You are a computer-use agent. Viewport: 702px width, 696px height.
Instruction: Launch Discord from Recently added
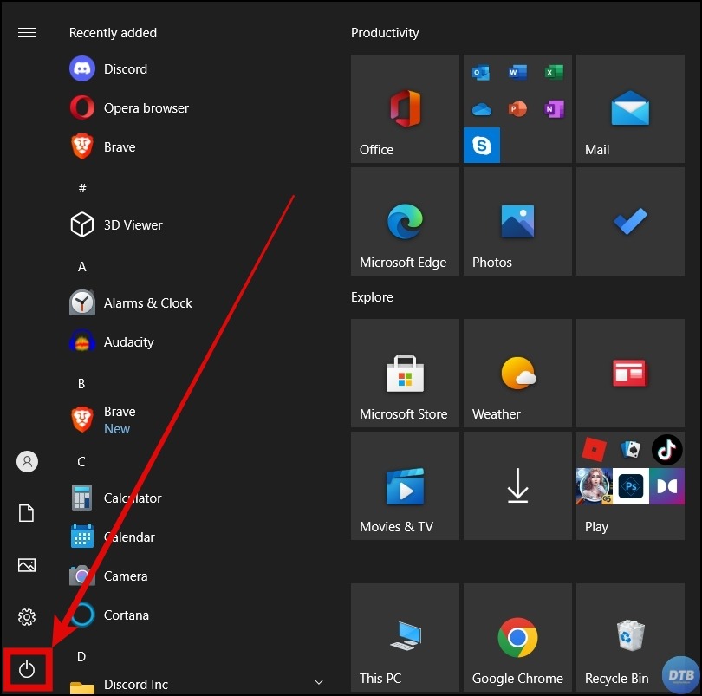click(125, 69)
